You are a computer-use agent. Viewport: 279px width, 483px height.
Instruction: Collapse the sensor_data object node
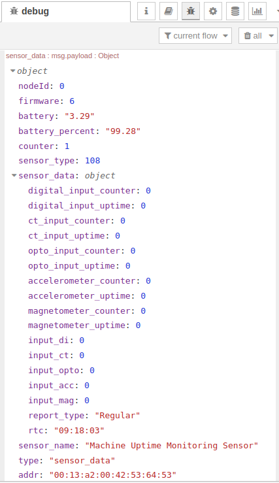pos(14,175)
